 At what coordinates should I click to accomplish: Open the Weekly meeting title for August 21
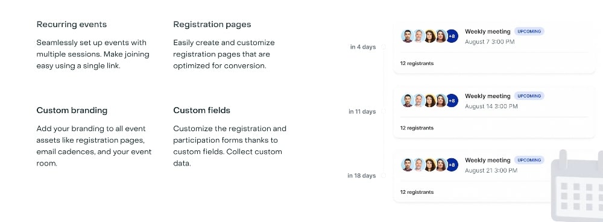[x=488, y=160]
